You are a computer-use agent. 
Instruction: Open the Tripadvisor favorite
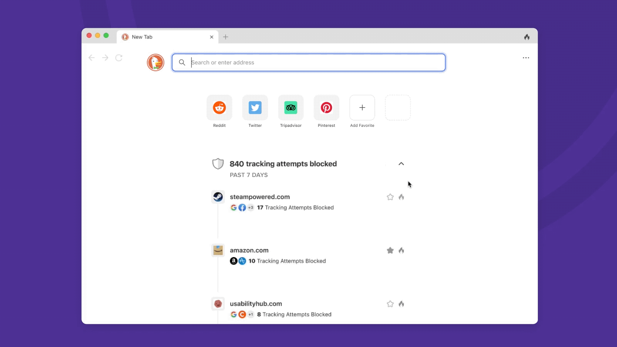pyautogui.click(x=291, y=108)
